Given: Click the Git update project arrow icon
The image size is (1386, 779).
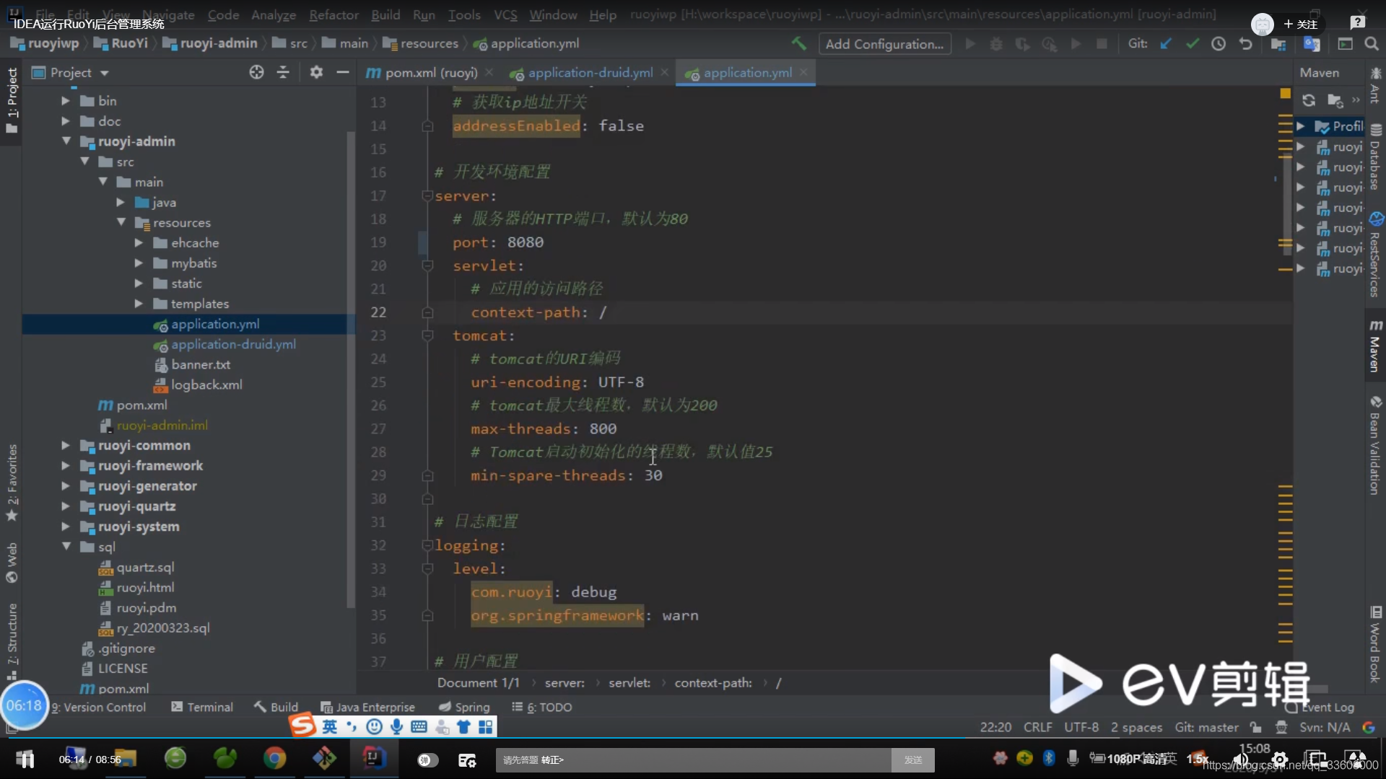Looking at the screenshot, I should pos(1165,44).
